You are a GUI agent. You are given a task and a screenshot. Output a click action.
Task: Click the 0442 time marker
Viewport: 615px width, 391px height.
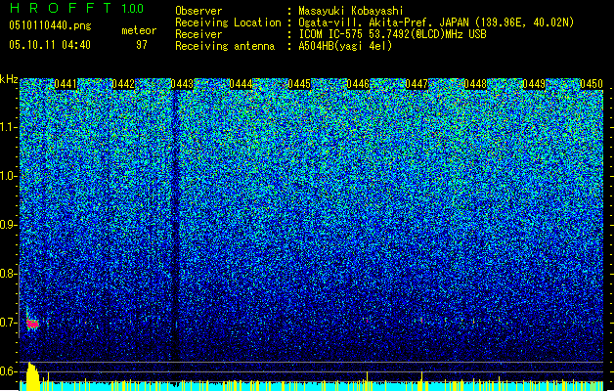[123, 84]
